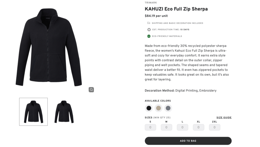Click the KAHUZI Eco Full Zip Sherpa title
The width and height of the screenshot is (260, 147).
[176, 9]
